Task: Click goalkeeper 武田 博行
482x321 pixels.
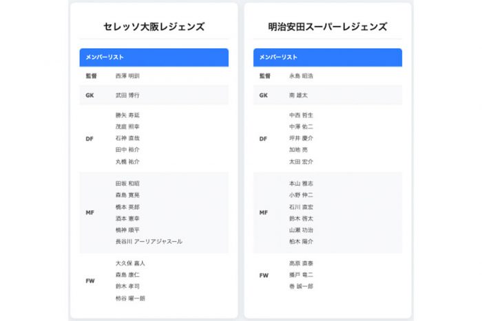Action: pos(127,95)
